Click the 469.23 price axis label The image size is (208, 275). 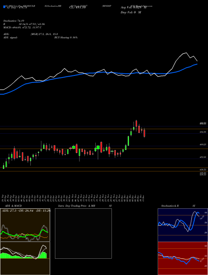coord(203,145)
